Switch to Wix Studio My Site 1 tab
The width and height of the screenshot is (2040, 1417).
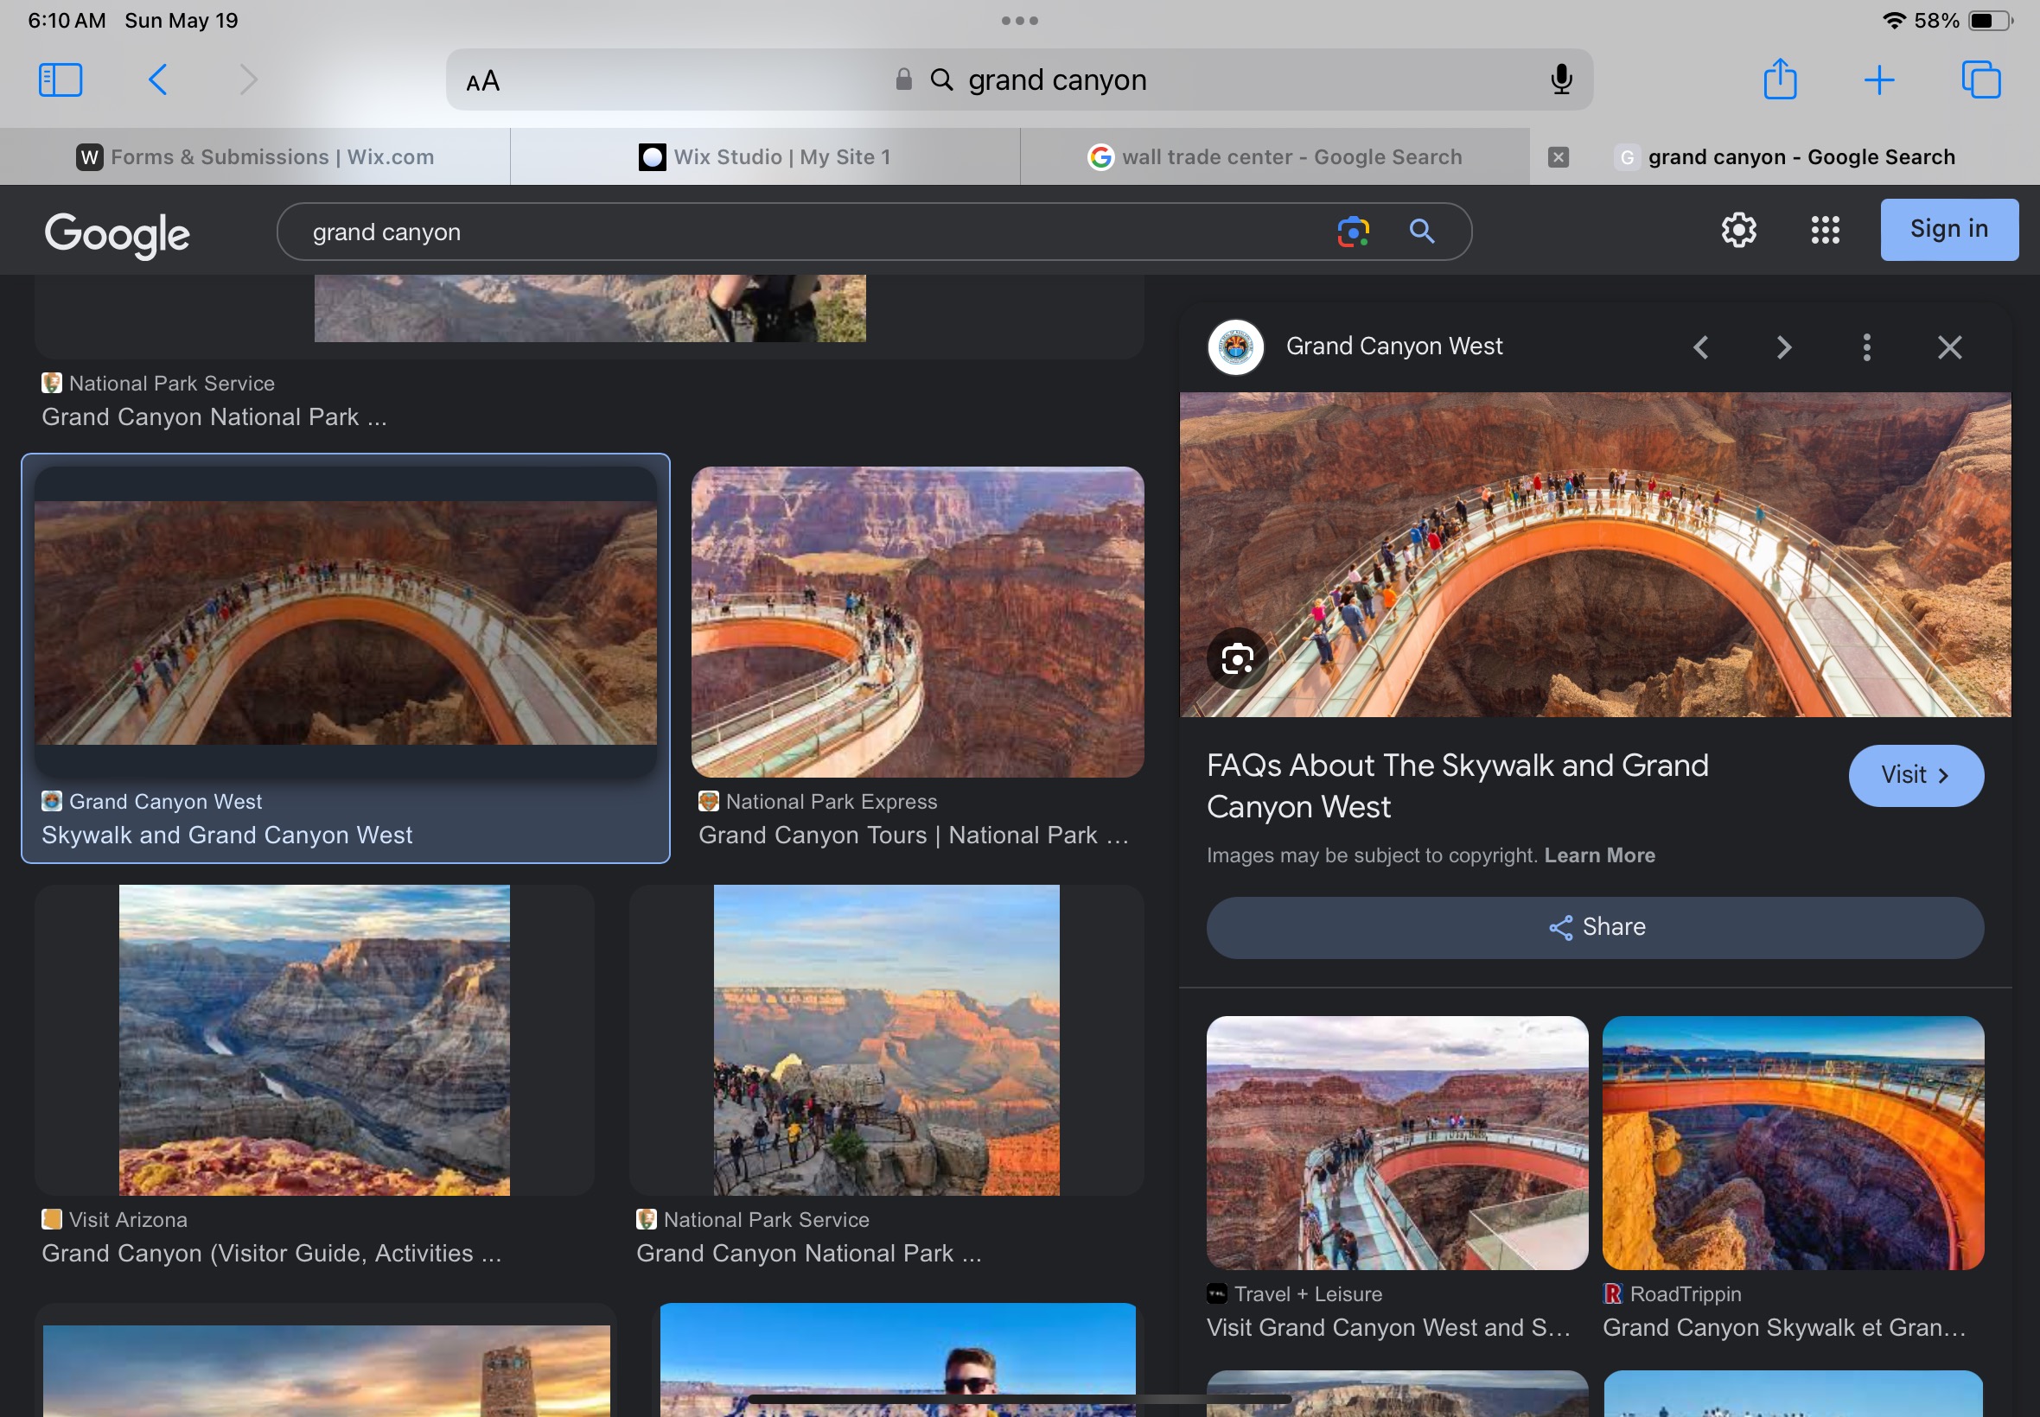(765, 157)
